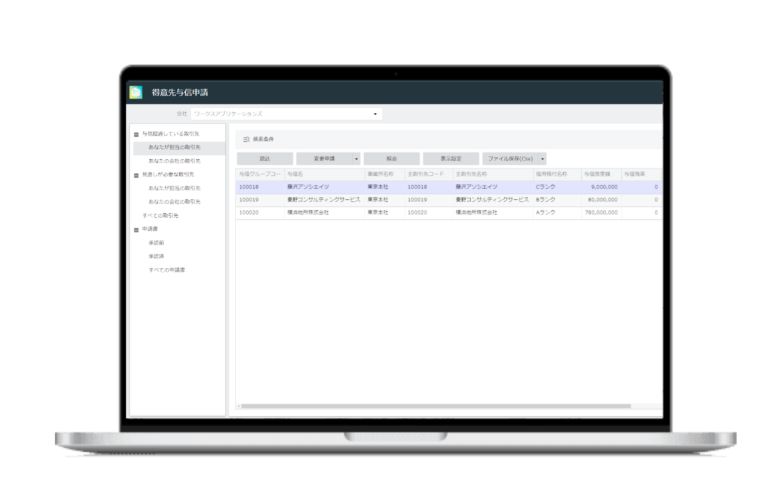The width and height of the screenshot is (781, 484).
Task: Select 承認前 under 申請書
Action: (x=156, y=243)
